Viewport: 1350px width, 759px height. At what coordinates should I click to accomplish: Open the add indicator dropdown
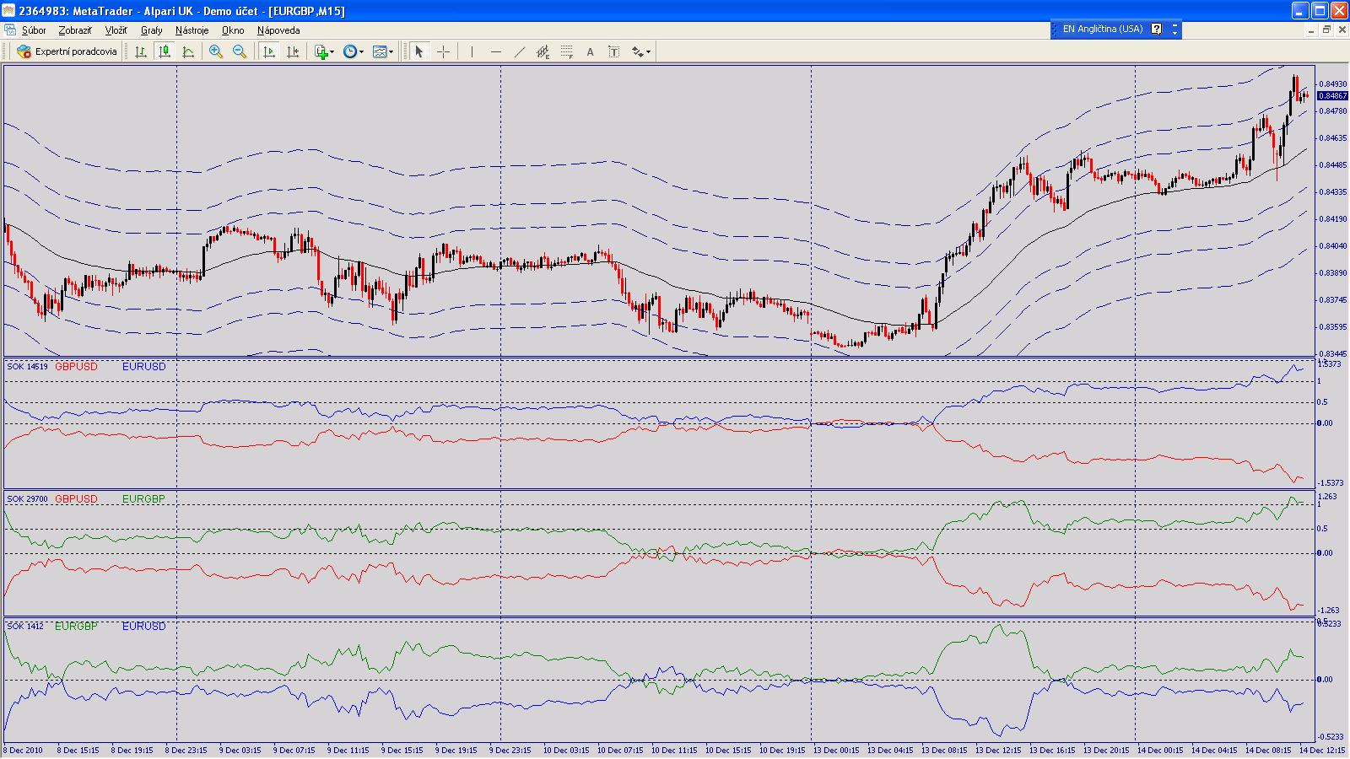(x=324, y=51)
